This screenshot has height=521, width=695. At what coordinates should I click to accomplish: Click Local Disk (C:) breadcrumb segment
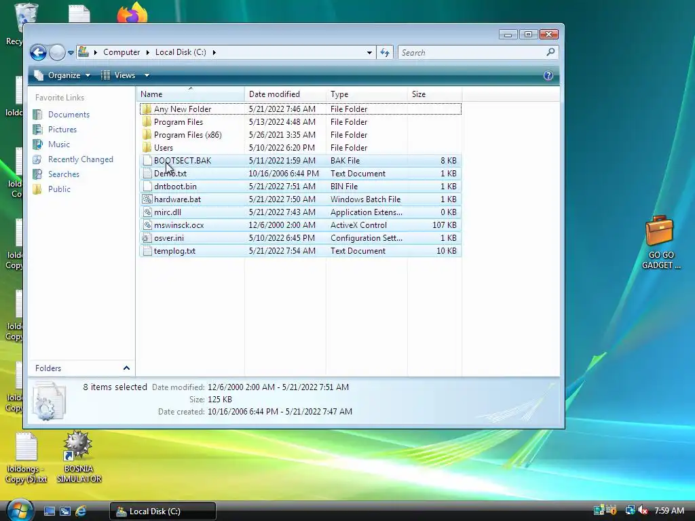[181, 52]
